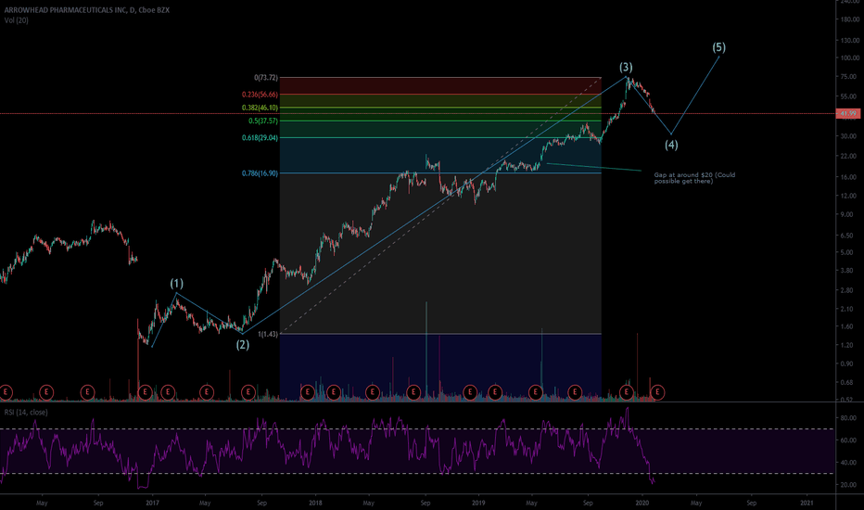Click the Elliott wave (2) label
This screenshot has height=510, width=864.
243,345
